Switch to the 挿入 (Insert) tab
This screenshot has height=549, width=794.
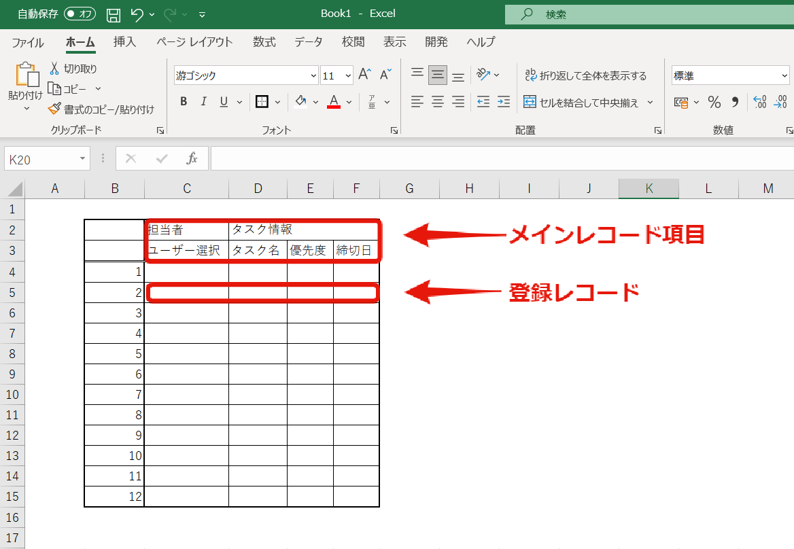pyautogui.click(x=124, y=42)
